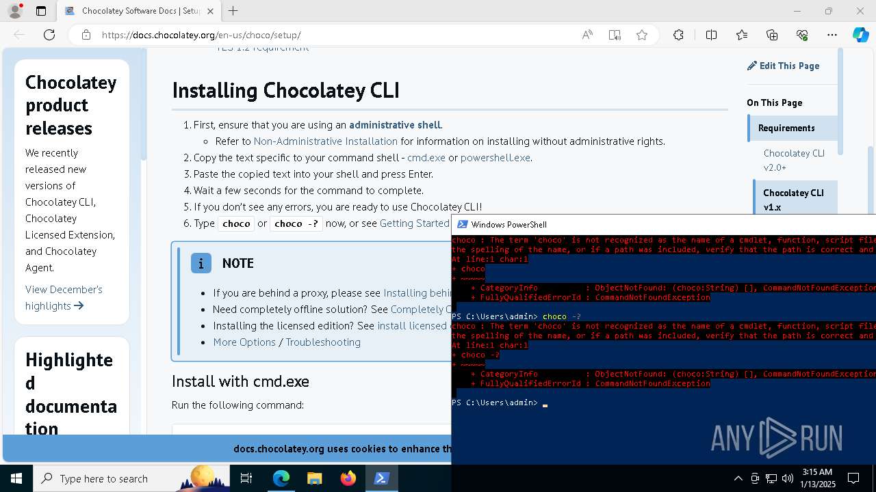Open Microsoft Edge from taskbar
The width and height of the screenshot is (876, 492).
coord(281,478)
